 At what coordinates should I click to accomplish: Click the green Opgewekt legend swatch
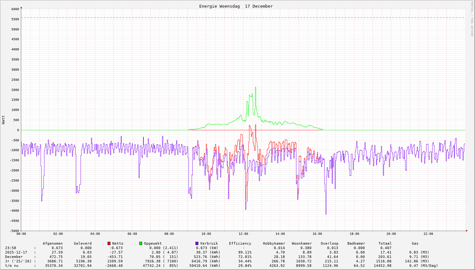click(141, 243)
